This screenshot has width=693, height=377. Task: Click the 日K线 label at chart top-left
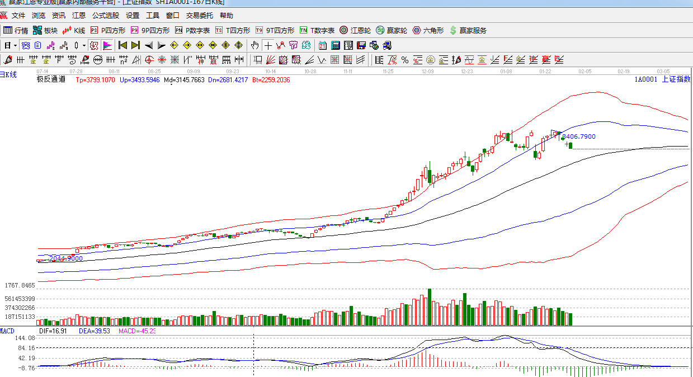click(8, 74)
